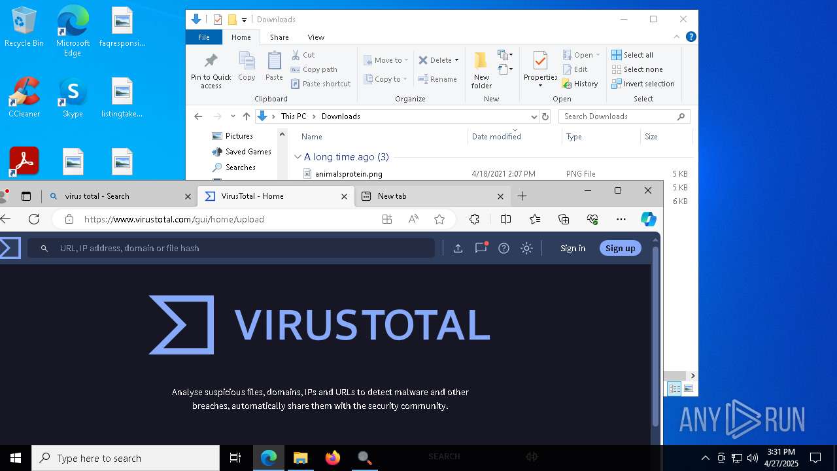Click History in Open group
837x471 pixels.
(580, 84)
